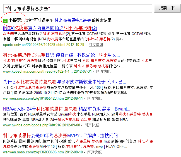Click the green www.kobechina.com.cn URL text
Image resolution: width=181 pixels, height=157 pixels.
coord(38,71)
